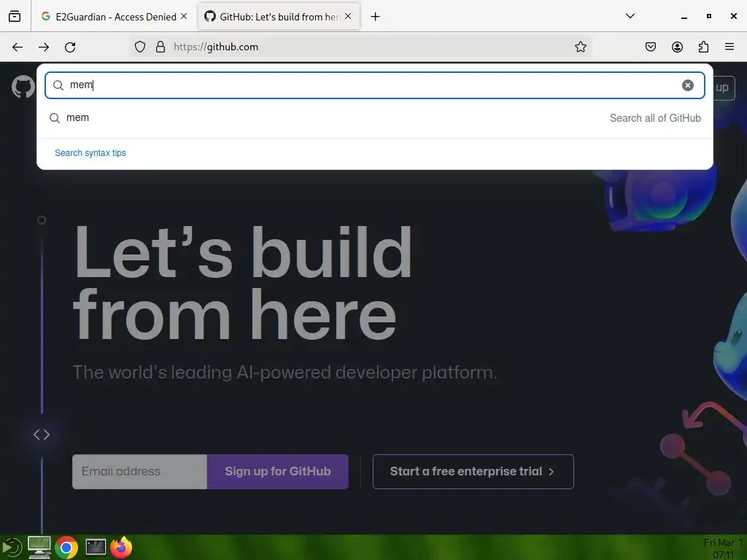Open the Extensions puzzle icon
This screenshot has height=560, width=747.
pyautogui.click(x=703, y=47)
